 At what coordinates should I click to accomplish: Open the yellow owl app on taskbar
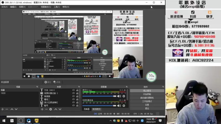tap(37, 121)
